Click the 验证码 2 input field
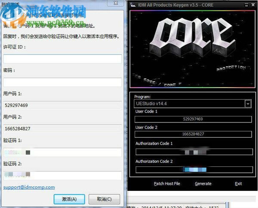The height and width of the screenshot is (208, 258). point(62,175)
